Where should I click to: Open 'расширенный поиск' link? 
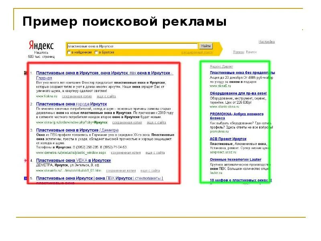[197, 53]
